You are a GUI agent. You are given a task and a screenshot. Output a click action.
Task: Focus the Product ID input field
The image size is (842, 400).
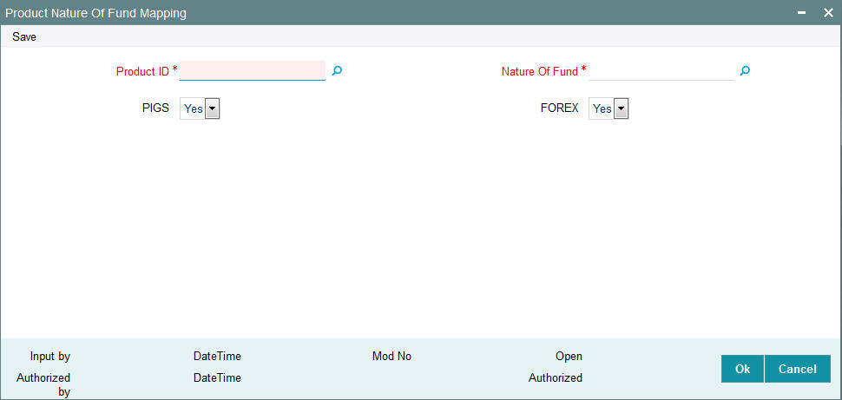[253, 70]
